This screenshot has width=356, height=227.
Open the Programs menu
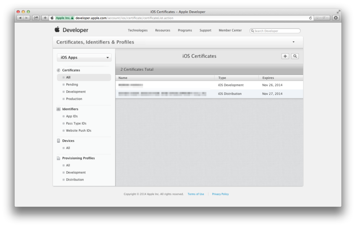point(185,30)
